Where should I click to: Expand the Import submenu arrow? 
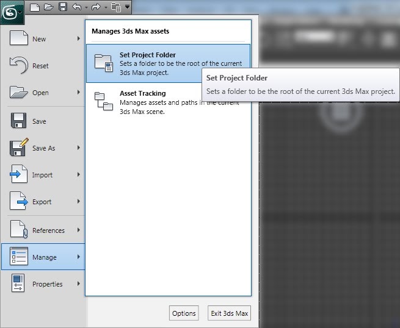click(x=79, y=174)
